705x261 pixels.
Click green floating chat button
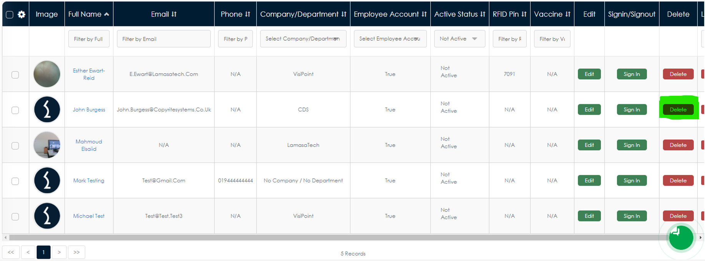(681, 238)
